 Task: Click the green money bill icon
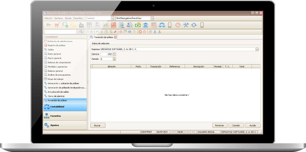tap(138, 25)
